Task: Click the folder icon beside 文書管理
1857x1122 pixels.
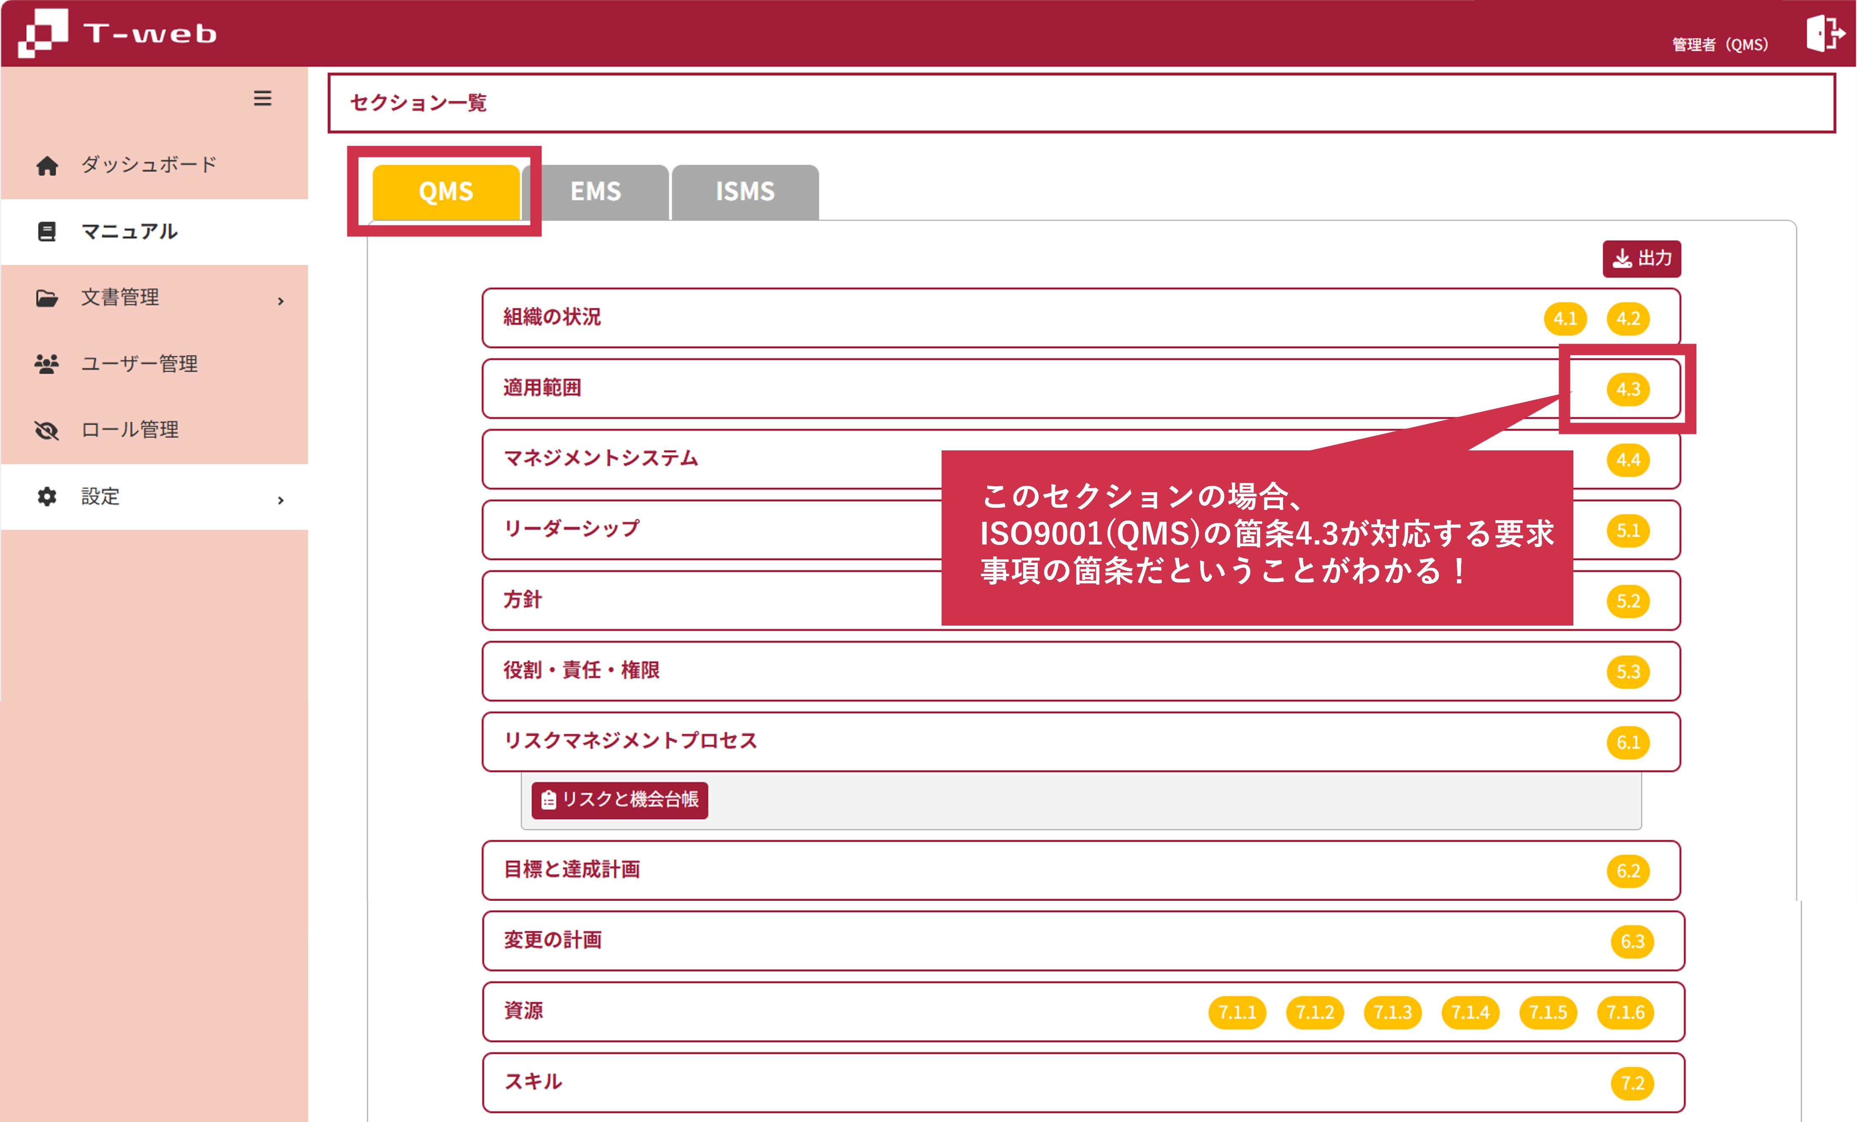Action: [47, 298]
